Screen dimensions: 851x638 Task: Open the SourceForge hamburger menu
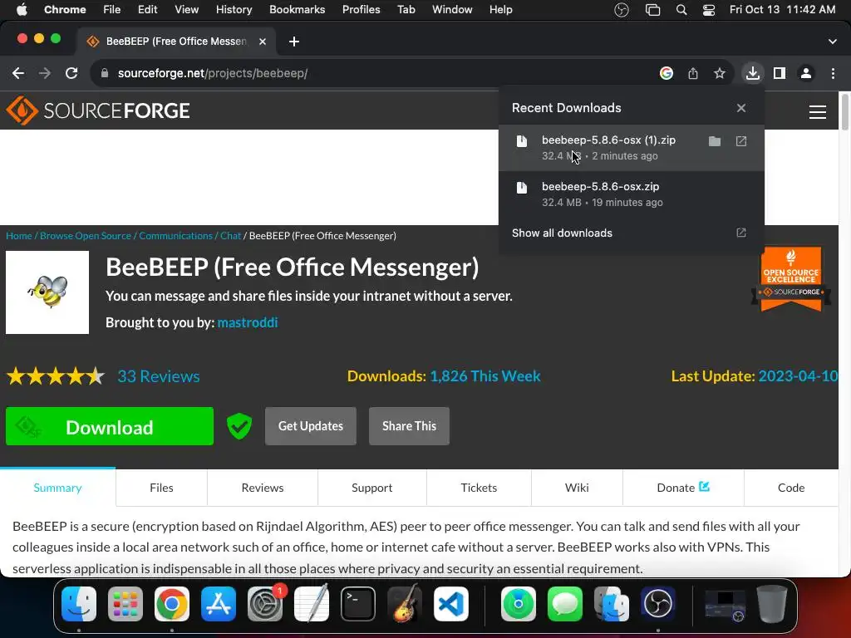[x=818, y=112]
